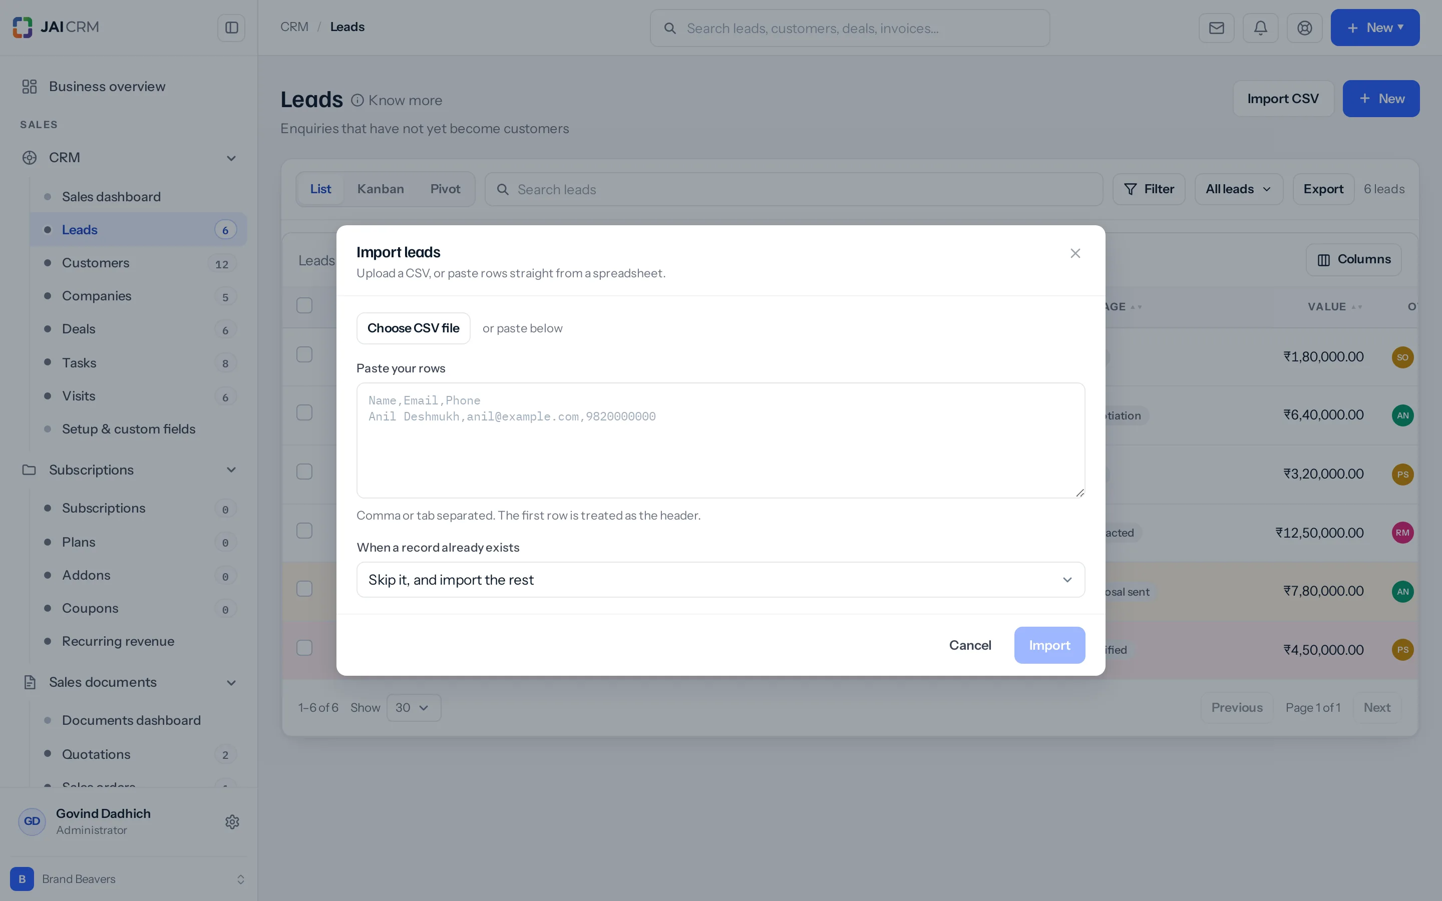
Task: Open the Columns chooser
Action: coord(1353,259)
